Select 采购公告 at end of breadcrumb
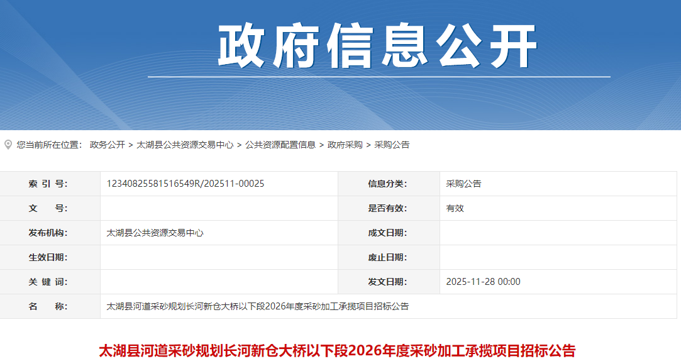Viewport: 681px width, 361px height. [392, 145]
